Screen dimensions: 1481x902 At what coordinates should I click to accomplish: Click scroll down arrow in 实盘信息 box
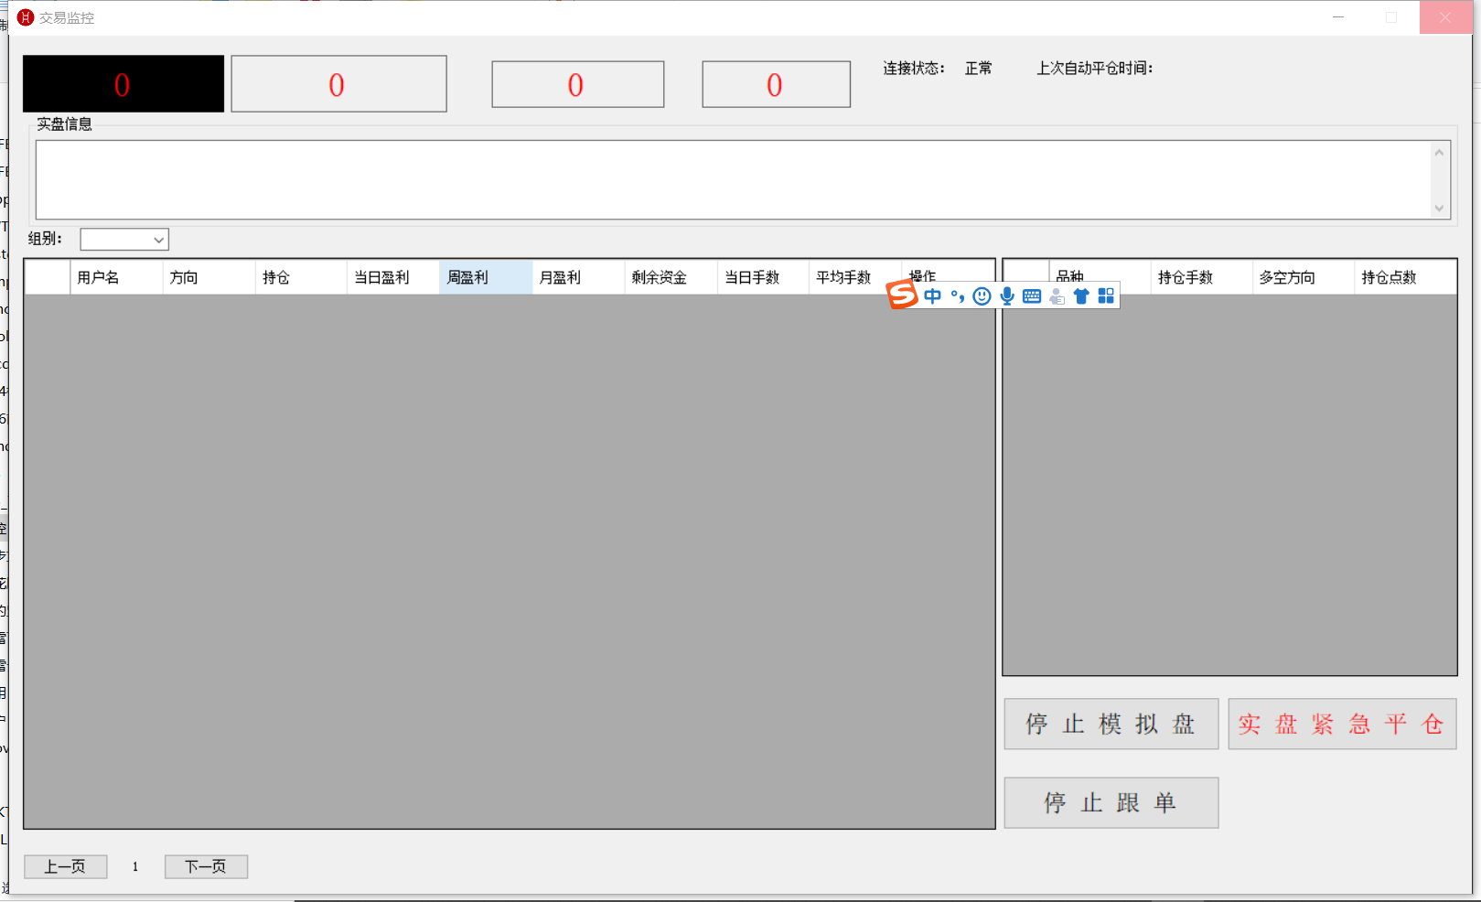pyautogui.click(x=1440, y=209)
